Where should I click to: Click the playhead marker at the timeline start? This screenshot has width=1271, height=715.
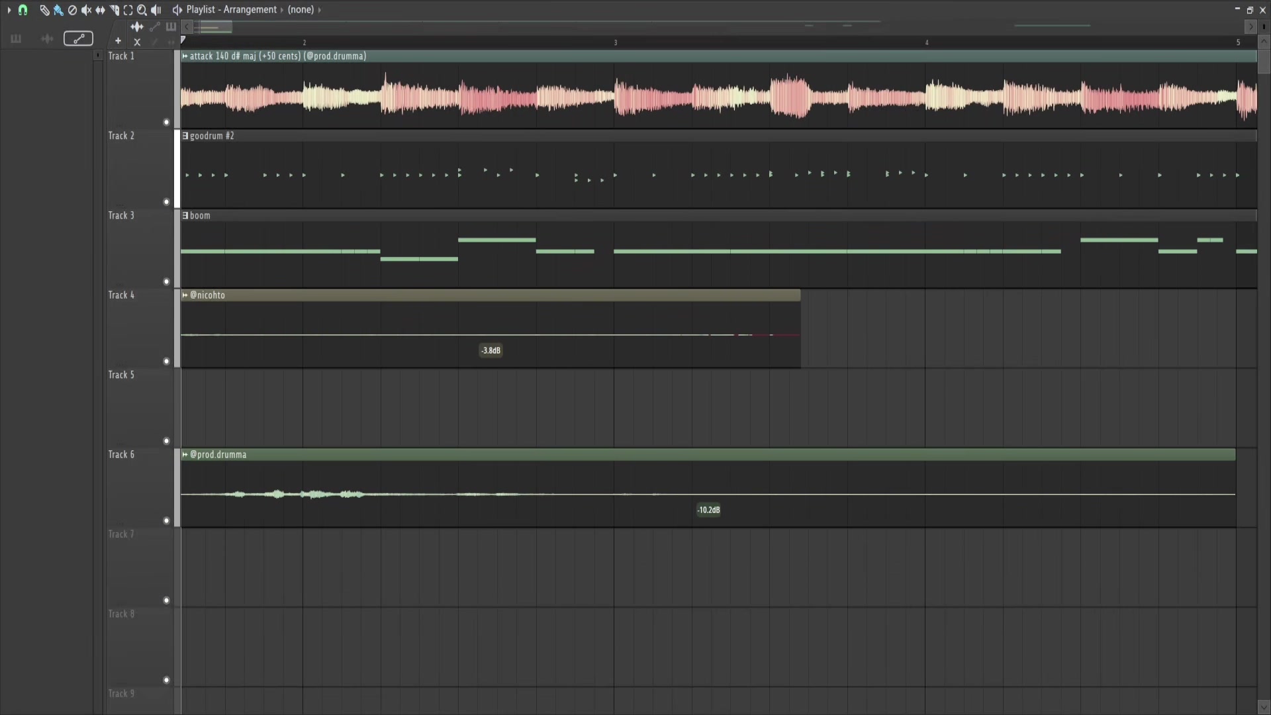point(183,40)
